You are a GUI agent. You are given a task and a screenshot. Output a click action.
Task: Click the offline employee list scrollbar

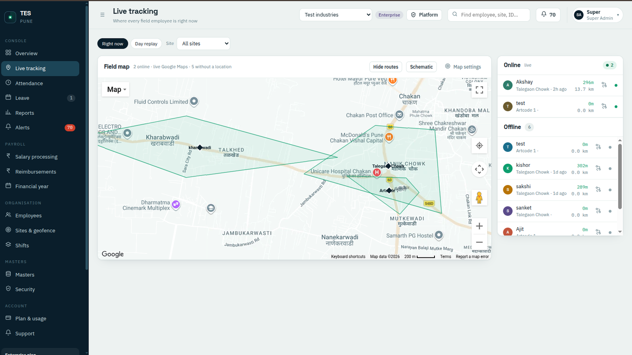(x=620, y=176)
